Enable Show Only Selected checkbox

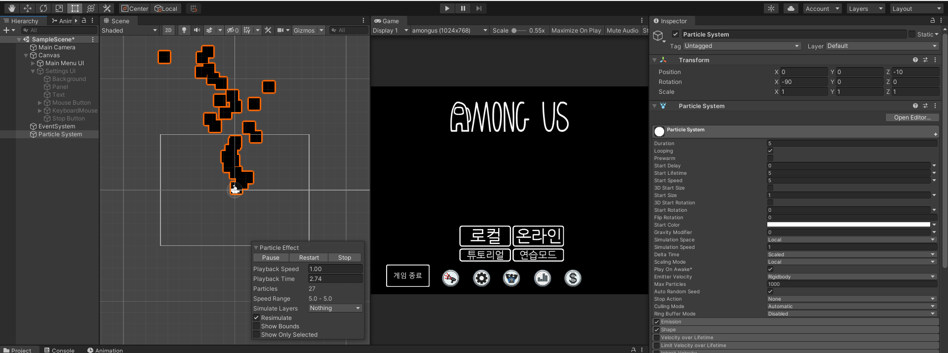click(256, 334)
